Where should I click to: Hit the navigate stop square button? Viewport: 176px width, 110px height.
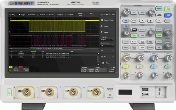click(x=150, y=21)
